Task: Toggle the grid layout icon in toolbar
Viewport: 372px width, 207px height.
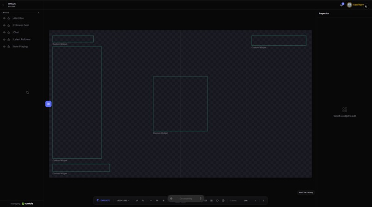Action: click(211, 201)
